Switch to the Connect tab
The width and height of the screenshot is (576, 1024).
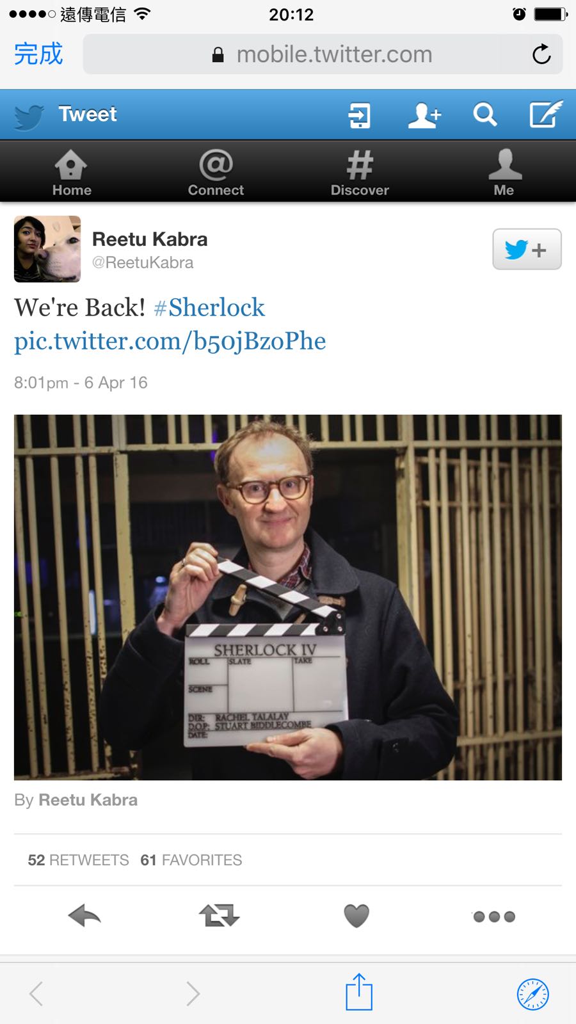click(x=216, y=173)
